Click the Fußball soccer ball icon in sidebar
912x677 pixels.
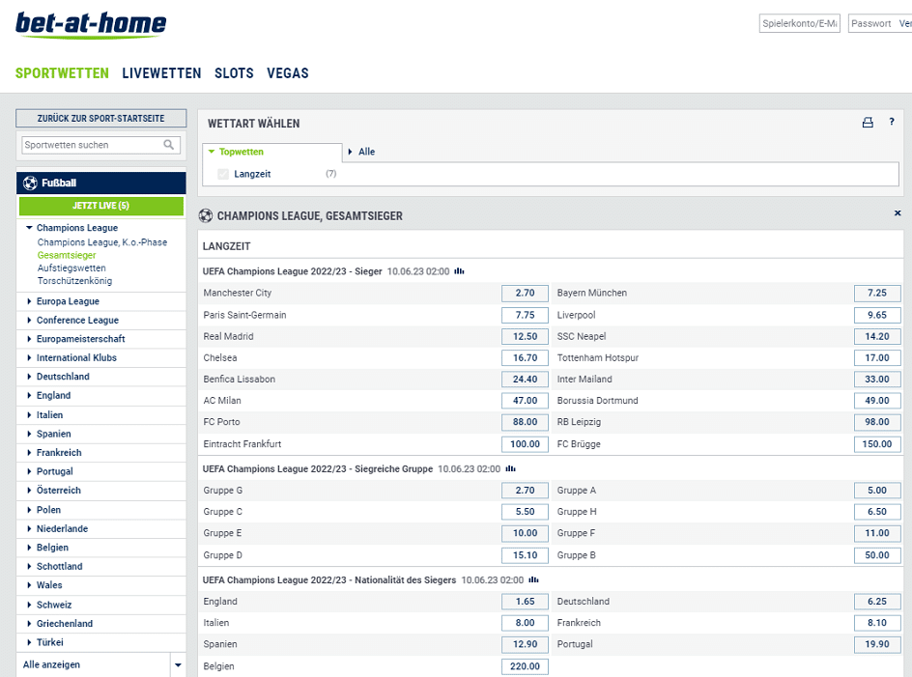pos(30,183)
